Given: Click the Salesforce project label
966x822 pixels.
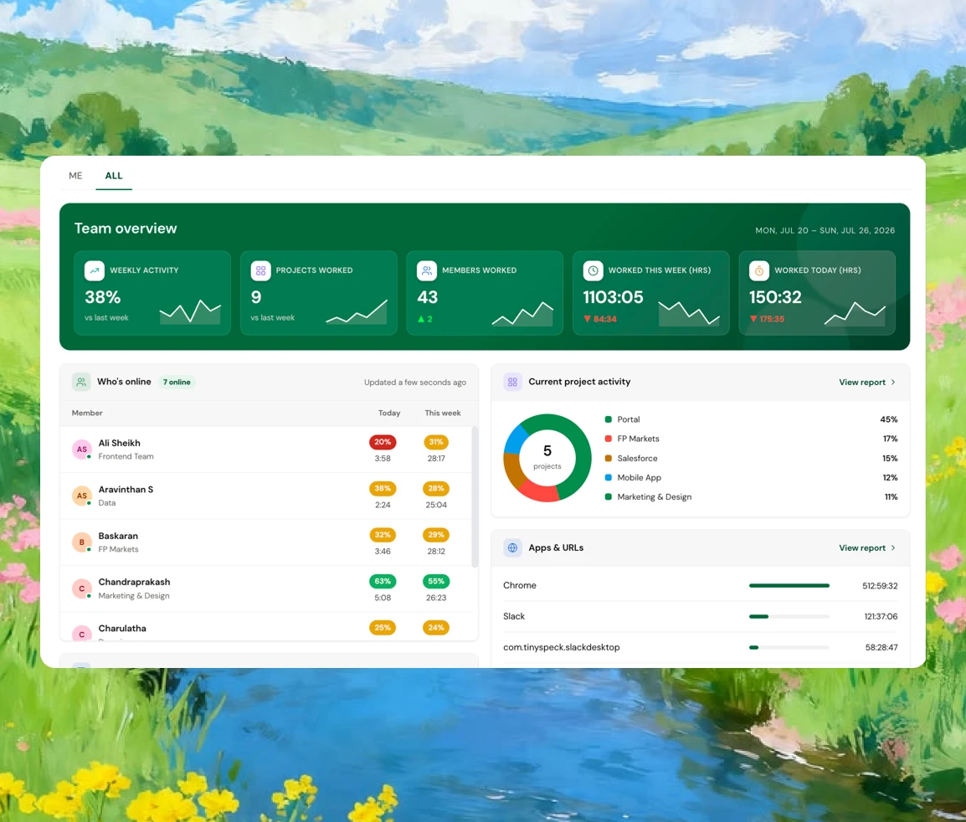Looking at the screenshot, I should (x=637, y=459).
